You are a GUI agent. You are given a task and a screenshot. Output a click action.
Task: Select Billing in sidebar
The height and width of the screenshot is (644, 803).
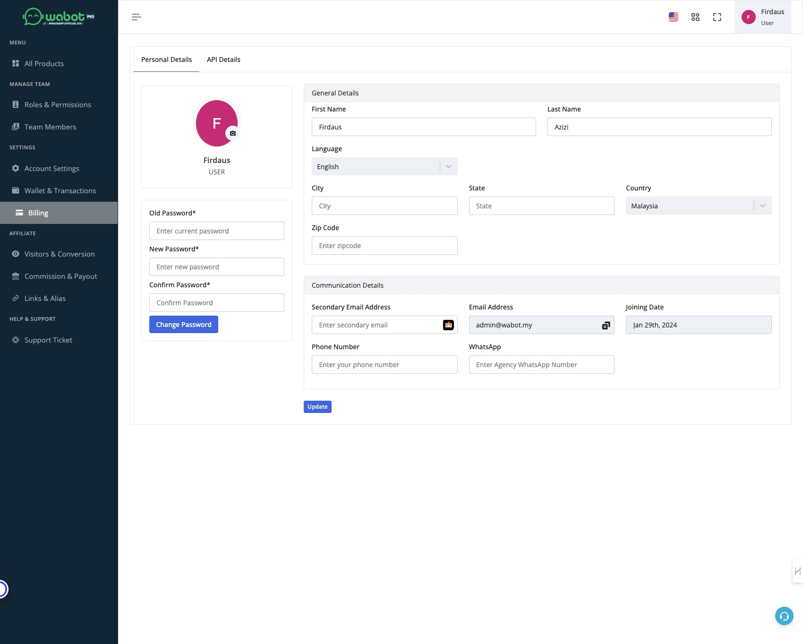(59, 213)
